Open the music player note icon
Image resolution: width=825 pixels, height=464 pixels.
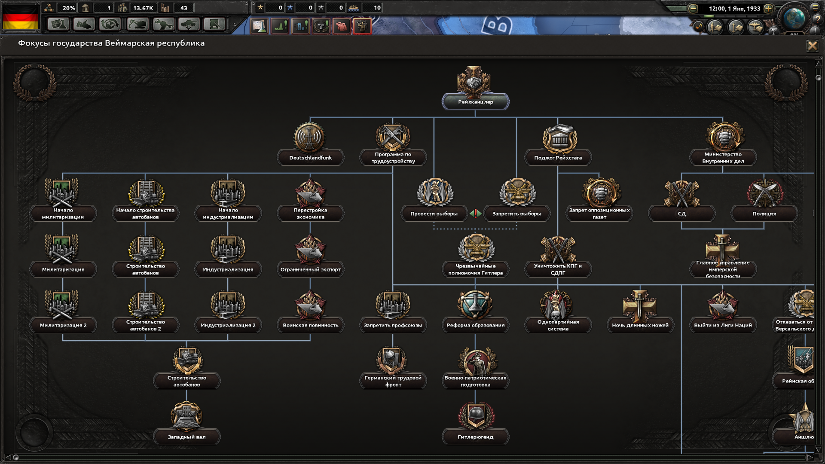[x=698, y=27]
